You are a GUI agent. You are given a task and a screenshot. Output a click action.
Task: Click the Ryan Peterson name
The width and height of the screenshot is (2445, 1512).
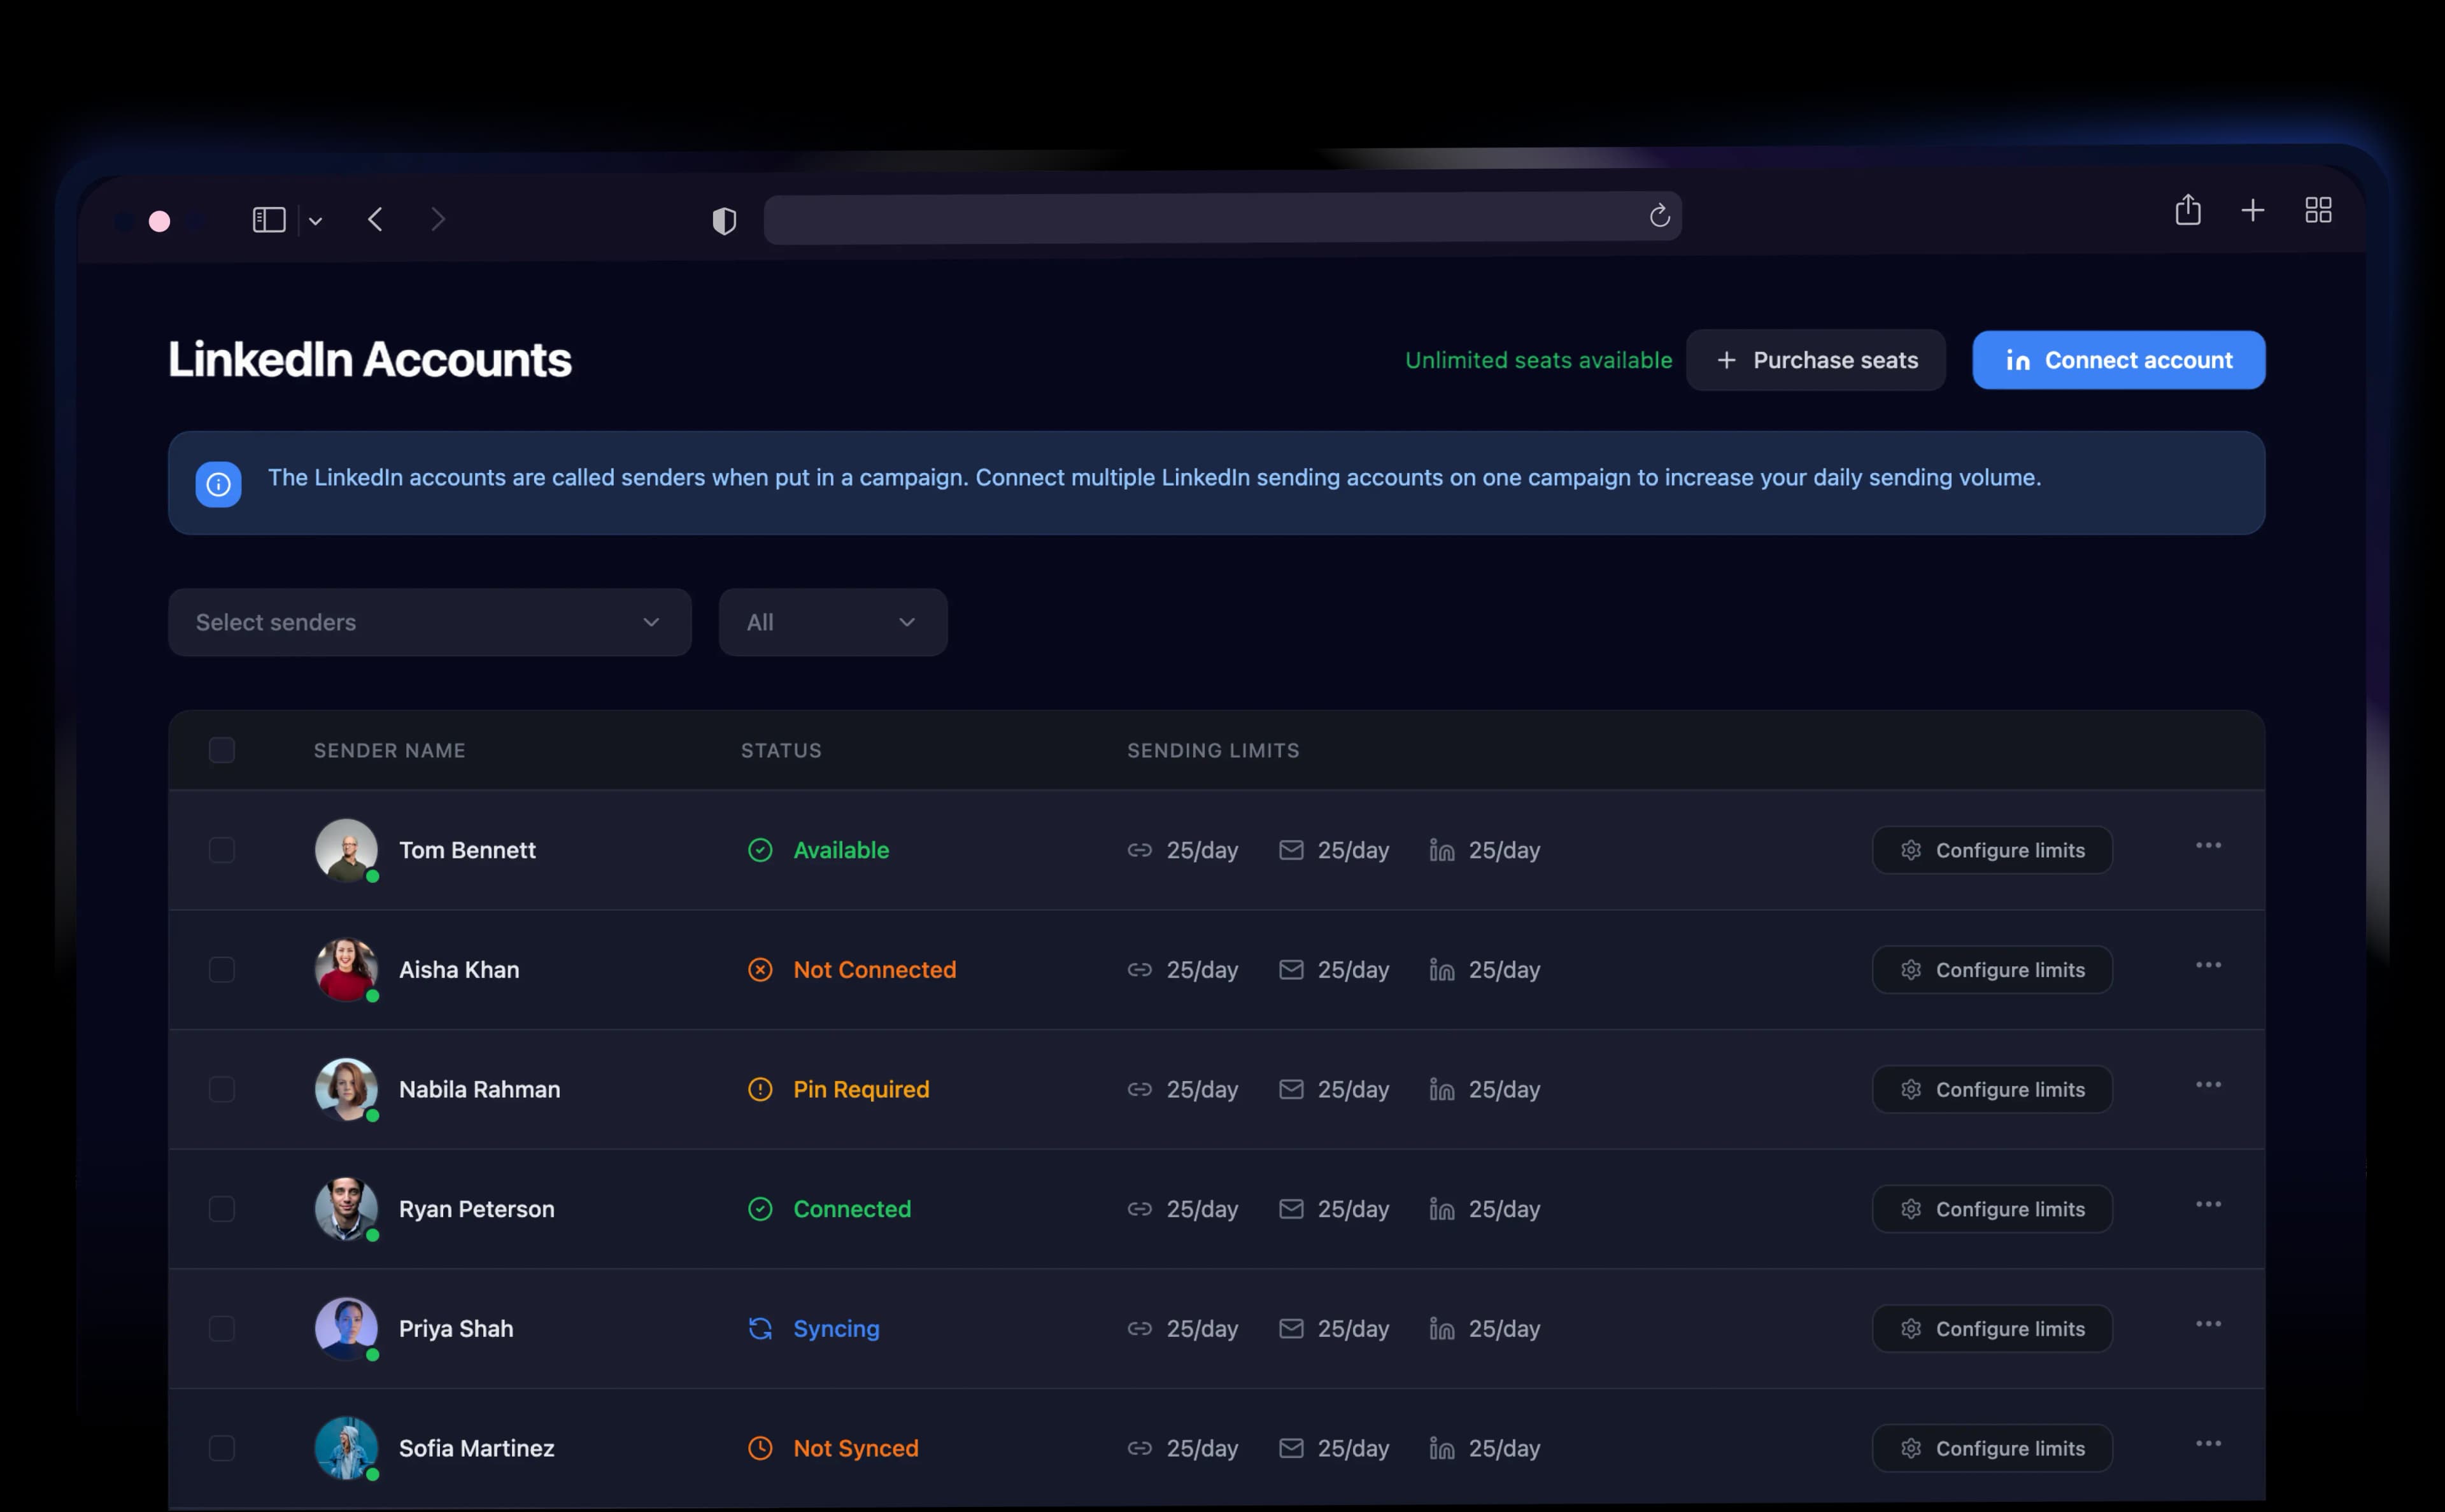476,1209
